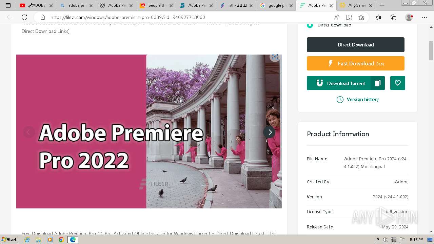434x244 pixels.
Task: Add this page to favorites
Action: (x=361, y=17)
